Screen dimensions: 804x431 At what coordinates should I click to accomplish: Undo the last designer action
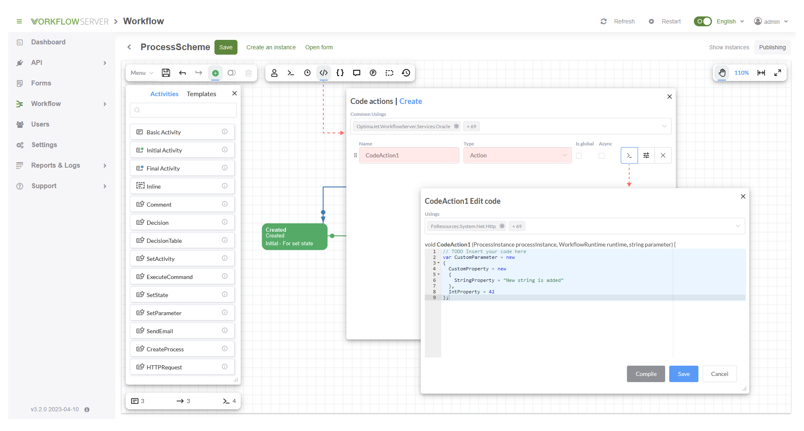(x=182, y=73)
